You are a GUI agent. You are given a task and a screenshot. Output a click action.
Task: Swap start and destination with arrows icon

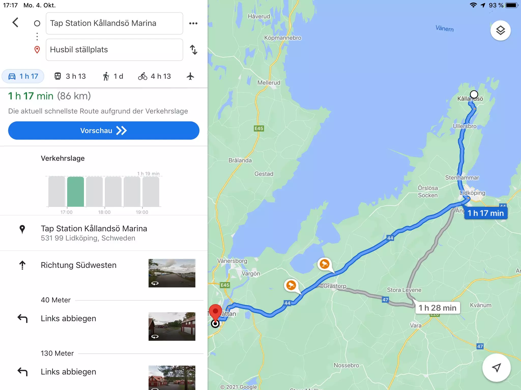coord(194,50)
